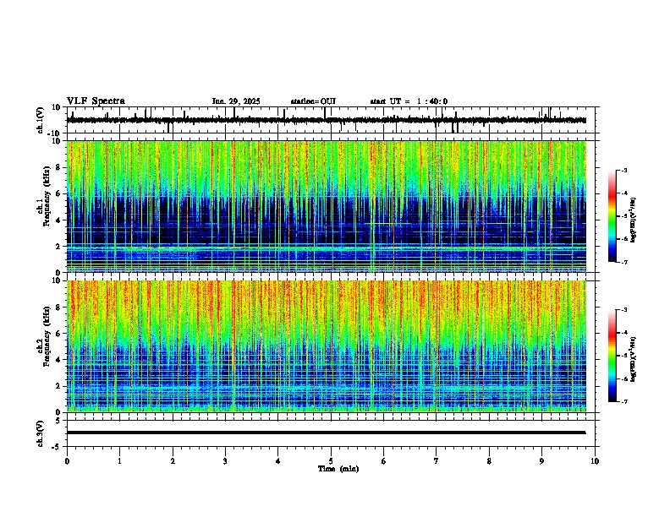Click the "VLF Spectra" plot title
670x517 pixels.
point(96,101)
